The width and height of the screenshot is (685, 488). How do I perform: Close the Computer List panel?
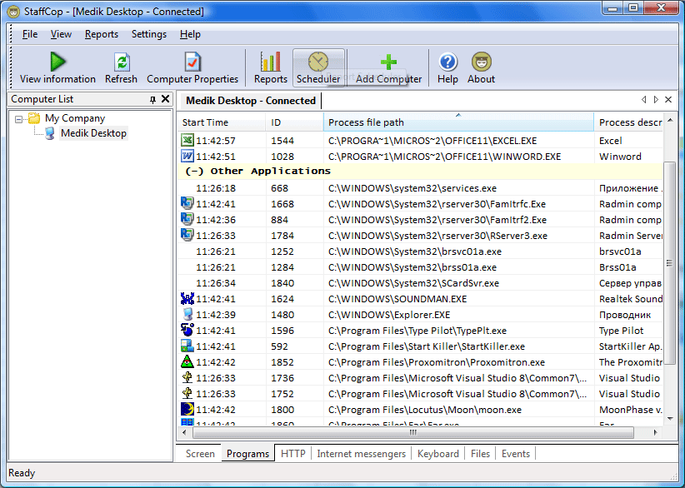pyautogui.click(x=166, y=99)
